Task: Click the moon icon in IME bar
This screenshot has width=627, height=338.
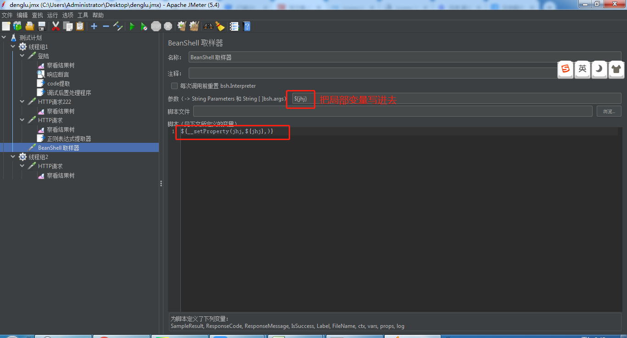Action: pyautogui.click(x=599, y=69)
